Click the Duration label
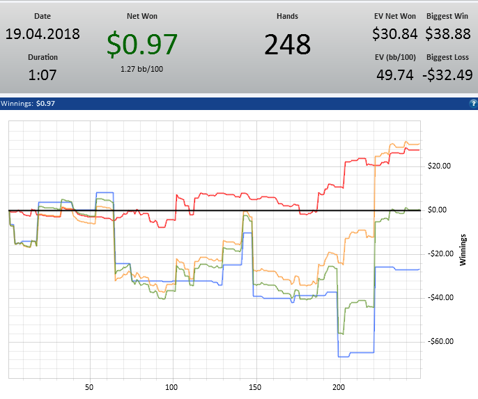The image size is (478, 399). [43, 57]
